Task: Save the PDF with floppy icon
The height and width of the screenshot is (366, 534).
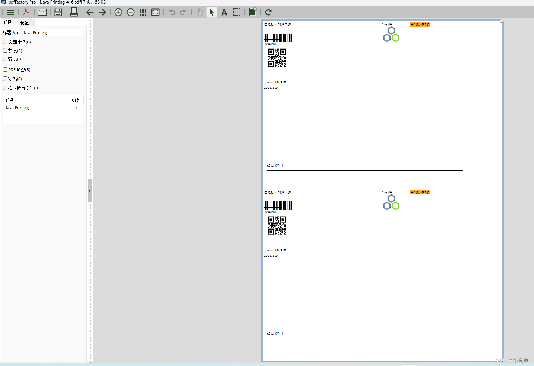Action: click(x=58, y=12)
